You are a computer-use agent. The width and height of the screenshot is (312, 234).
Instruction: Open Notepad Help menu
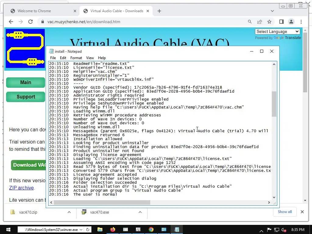click(x=102, y=58)
